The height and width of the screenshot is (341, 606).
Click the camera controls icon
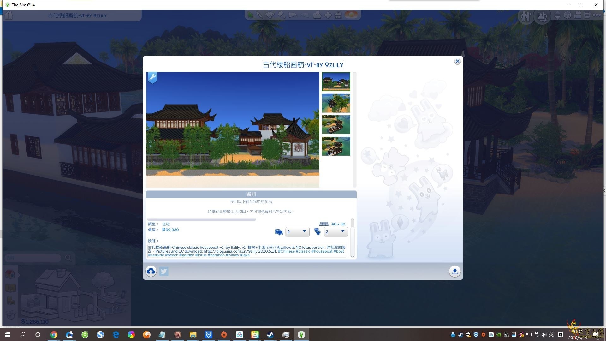pyautogui.click(x=578, y=15)
